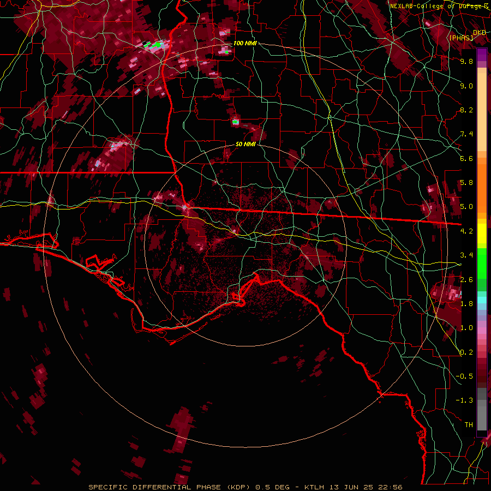
Task: Click the 3.4 legend value
Action: click(x=466, y=255)
